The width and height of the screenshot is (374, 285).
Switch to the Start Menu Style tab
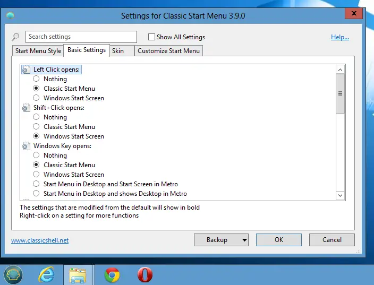[x=38, y=51]
